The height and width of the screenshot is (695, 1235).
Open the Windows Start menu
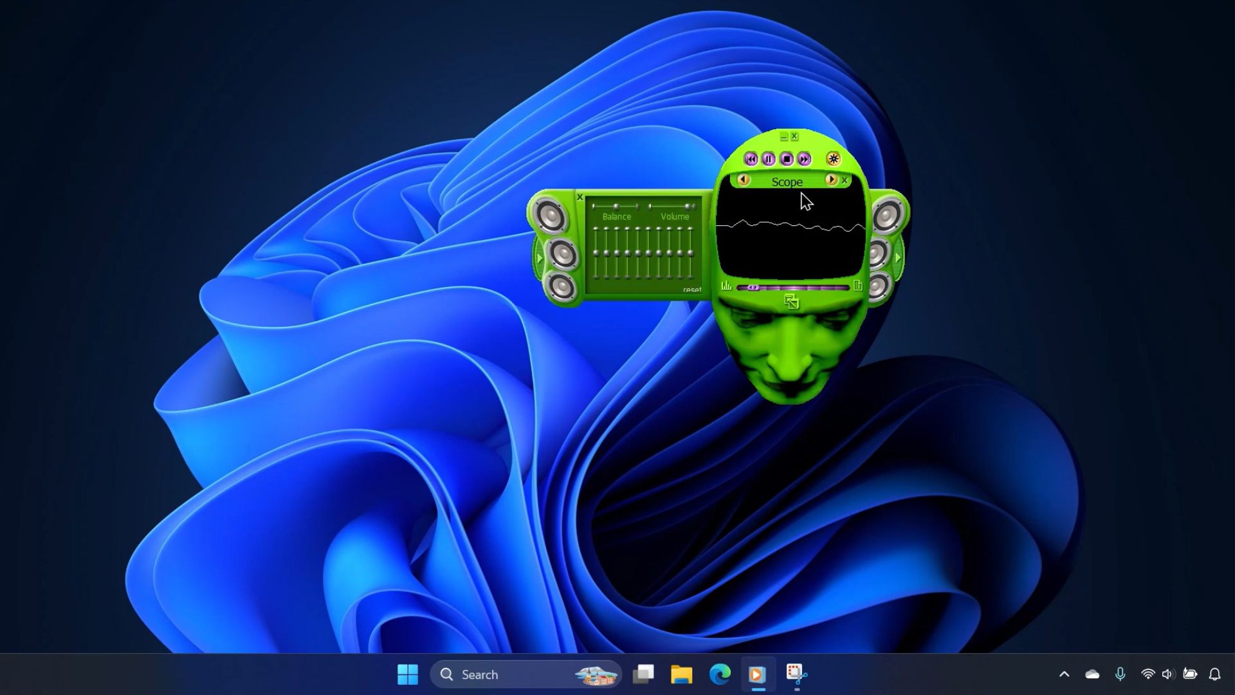(408, 674)
